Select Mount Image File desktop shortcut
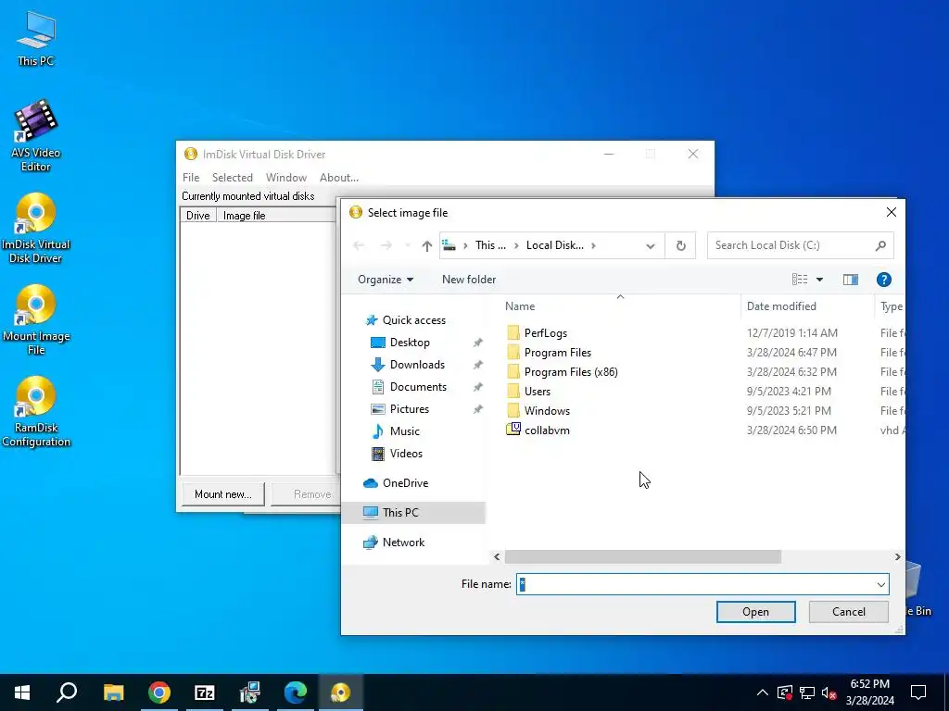This screenshot has height=711, width=949. tap(36, 319)
